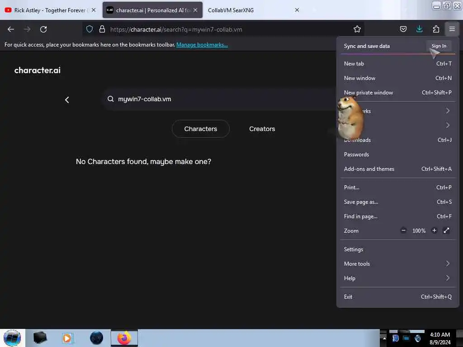This screenshot has width=463, height=347.
Task: Click the Sign In button
Action: [439, 46]
